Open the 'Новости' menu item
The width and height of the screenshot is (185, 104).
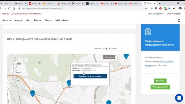6,20
